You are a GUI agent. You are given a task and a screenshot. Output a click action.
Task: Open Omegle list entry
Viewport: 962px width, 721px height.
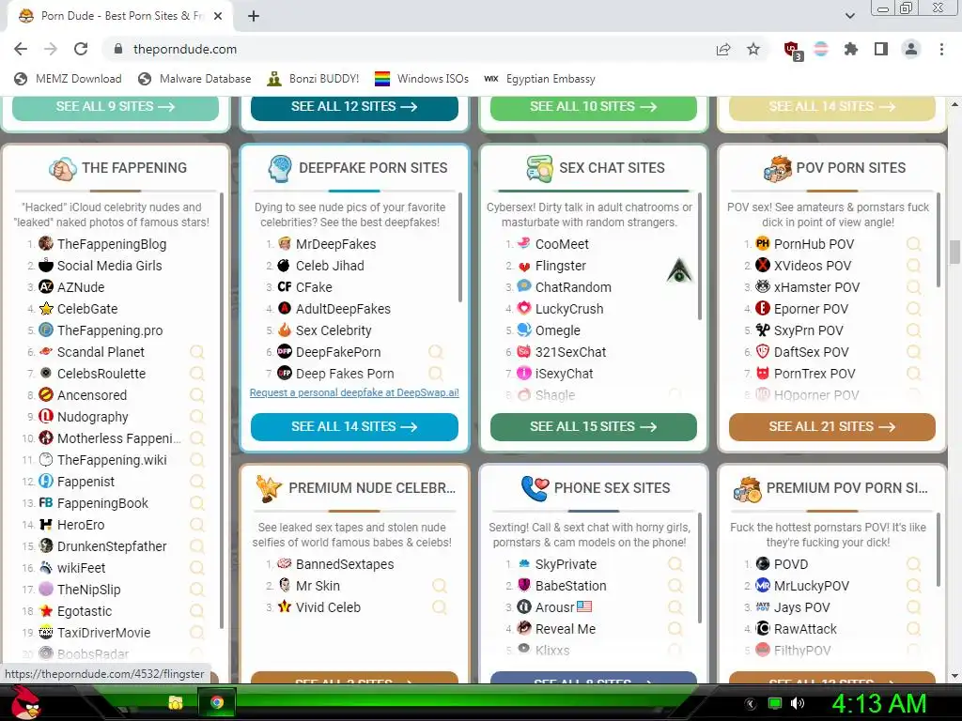[557, 330]
